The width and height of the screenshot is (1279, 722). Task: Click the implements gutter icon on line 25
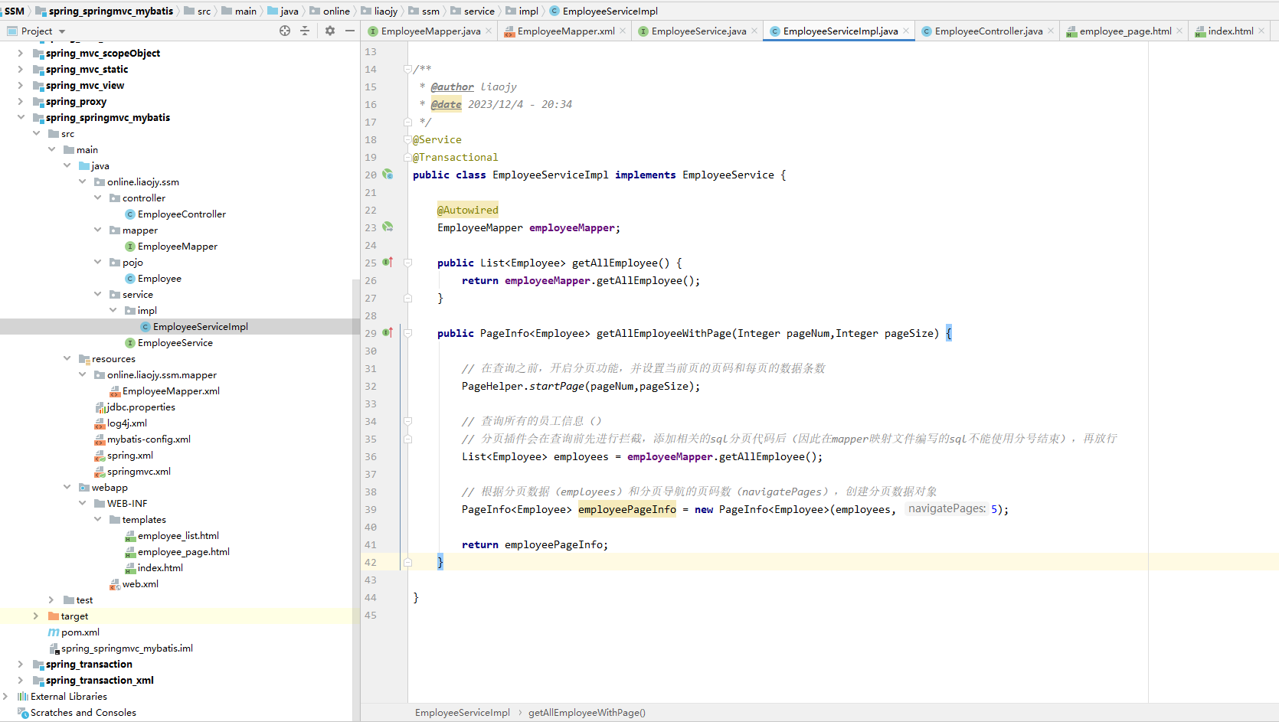[x=388, y=263]
